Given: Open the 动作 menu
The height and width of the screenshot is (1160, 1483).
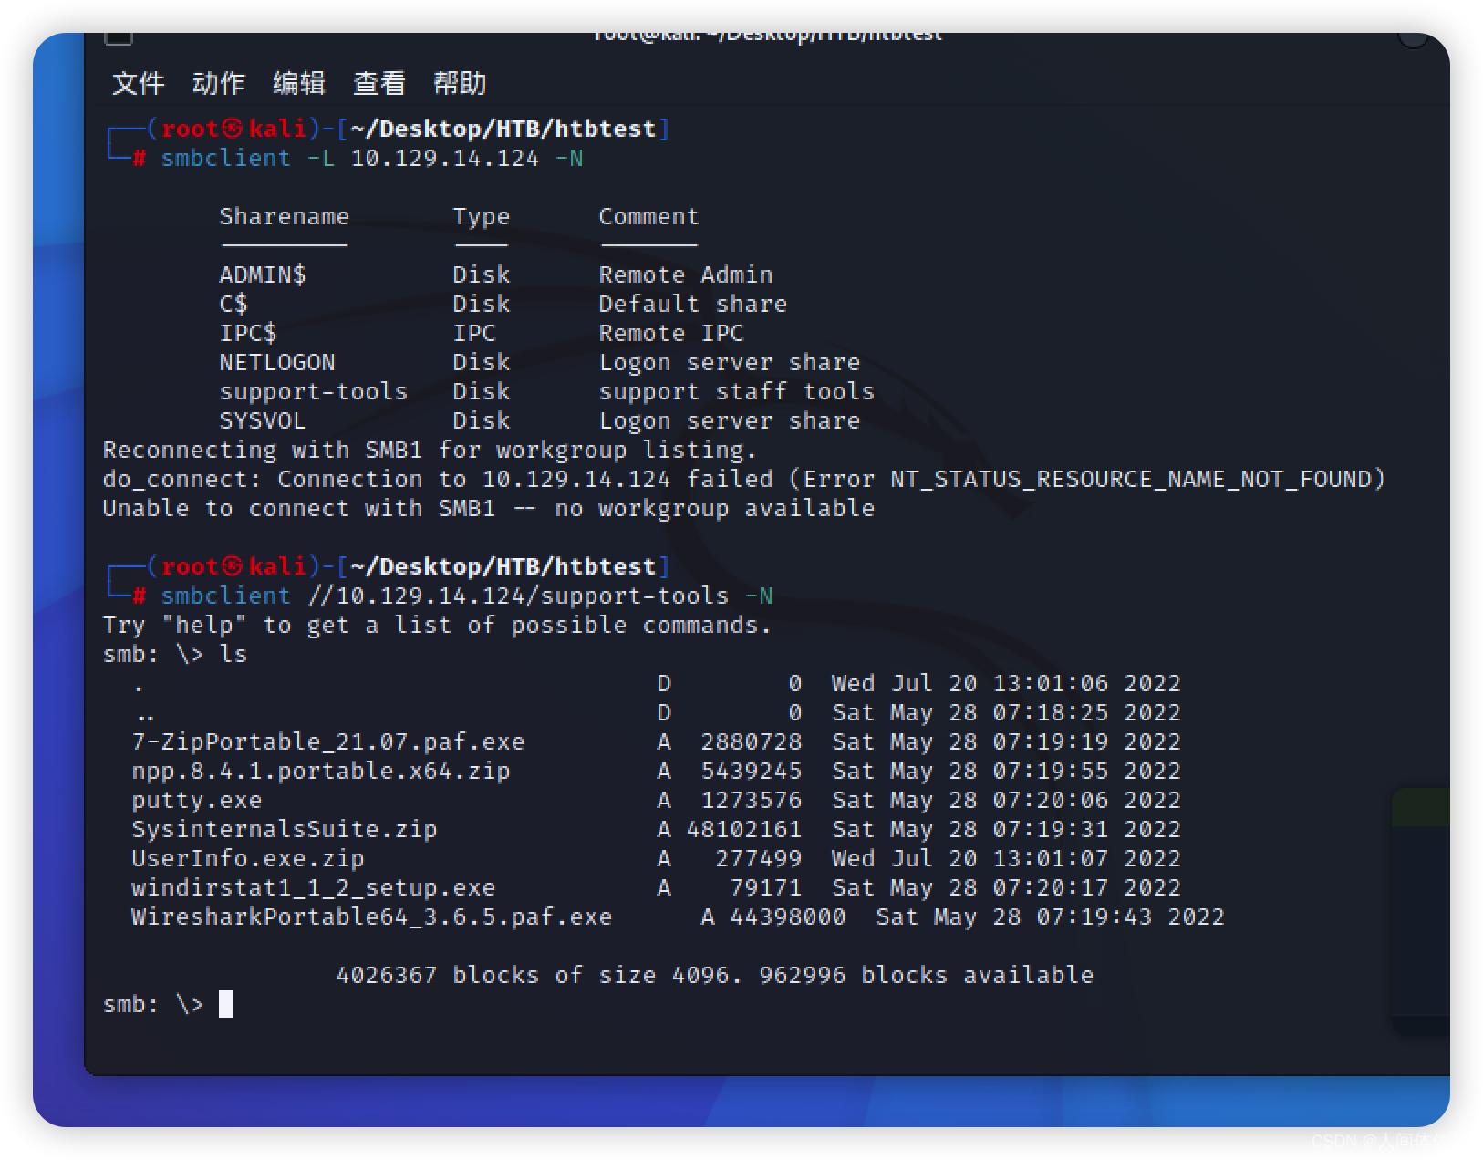Looking at the screenshot, I should click(x=218, y=83).
